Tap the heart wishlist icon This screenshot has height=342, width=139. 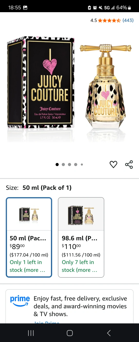[x=113, y=165]
